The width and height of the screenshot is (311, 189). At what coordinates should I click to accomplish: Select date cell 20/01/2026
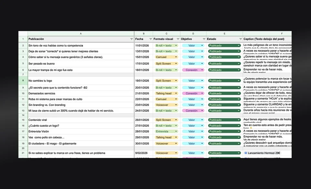pyautogui.click(x=144, y=88)
